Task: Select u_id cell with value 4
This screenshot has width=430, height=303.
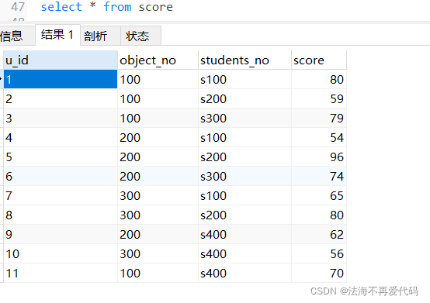Action: tap(61, 137)
